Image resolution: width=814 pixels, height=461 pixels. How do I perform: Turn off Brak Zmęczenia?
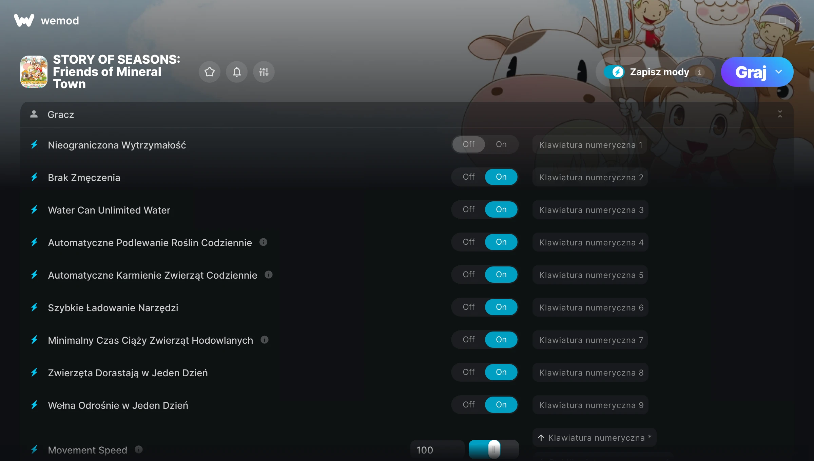469,177
